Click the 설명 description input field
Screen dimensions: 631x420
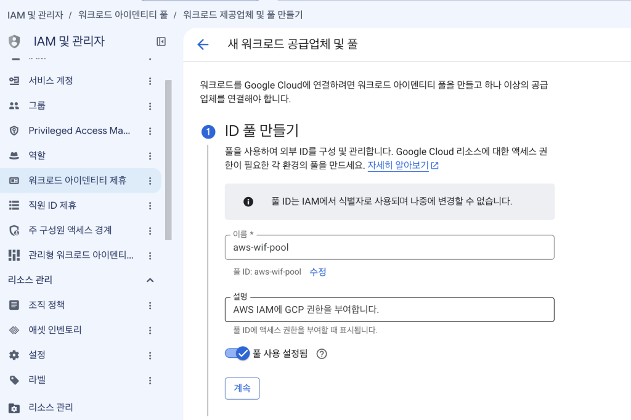tap(389, 310)
